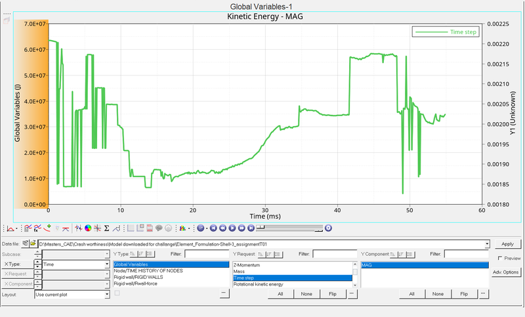Enable the Preview checkbox
525x317 pixels.
[x=499, y=259]
